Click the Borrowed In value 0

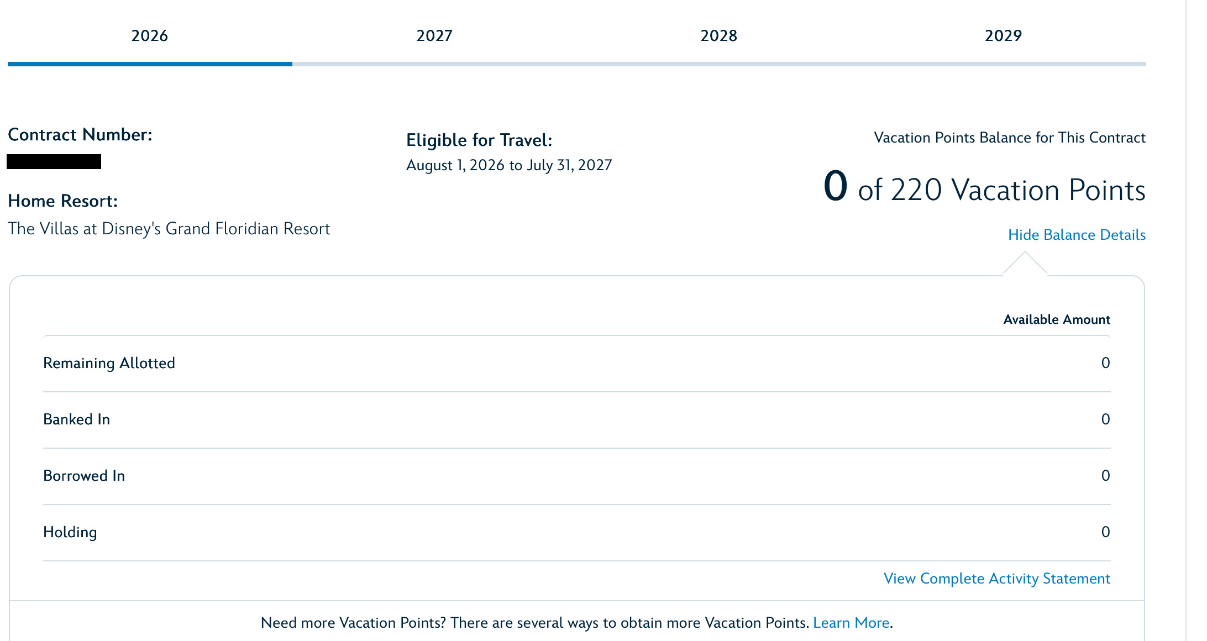(1105, 476)
